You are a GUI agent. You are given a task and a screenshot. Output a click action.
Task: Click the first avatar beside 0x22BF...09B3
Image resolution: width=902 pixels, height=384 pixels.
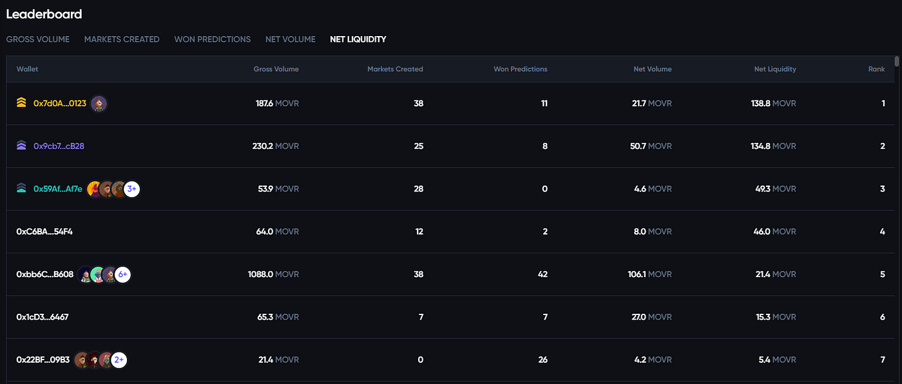pos(82,360)
